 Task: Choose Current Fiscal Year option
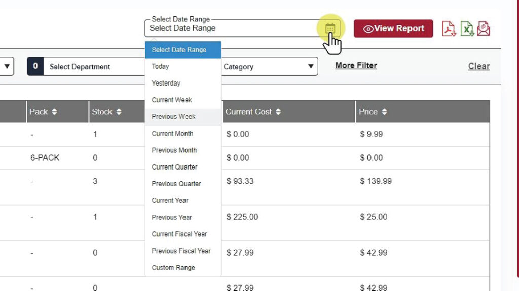179,234
